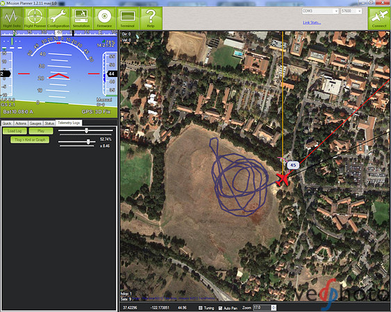Toggle the Auto Pan checkbox
This screenshot has width=391, height=312.
coord(220,308)
